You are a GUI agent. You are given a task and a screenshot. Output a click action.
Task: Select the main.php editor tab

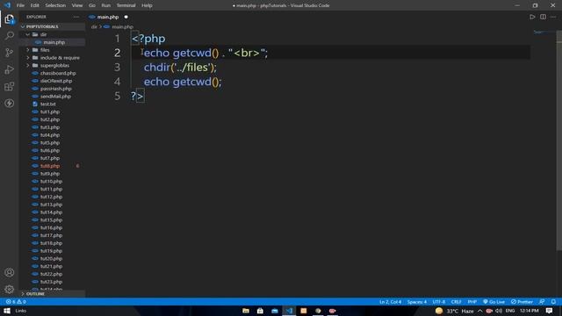(x=108, y=17)
